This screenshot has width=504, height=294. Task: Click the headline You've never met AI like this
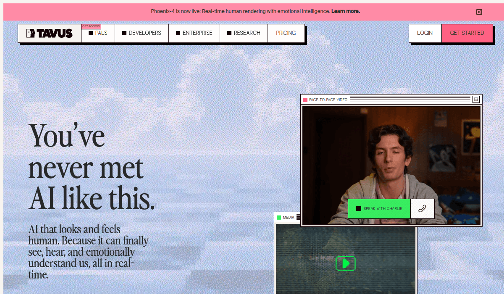(x=92, y=167)
